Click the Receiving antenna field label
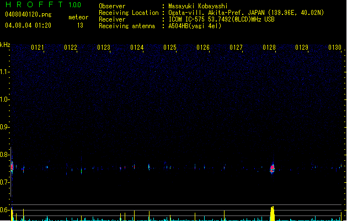The height and width of the screenshot is (221, 347). pos(127,26)
